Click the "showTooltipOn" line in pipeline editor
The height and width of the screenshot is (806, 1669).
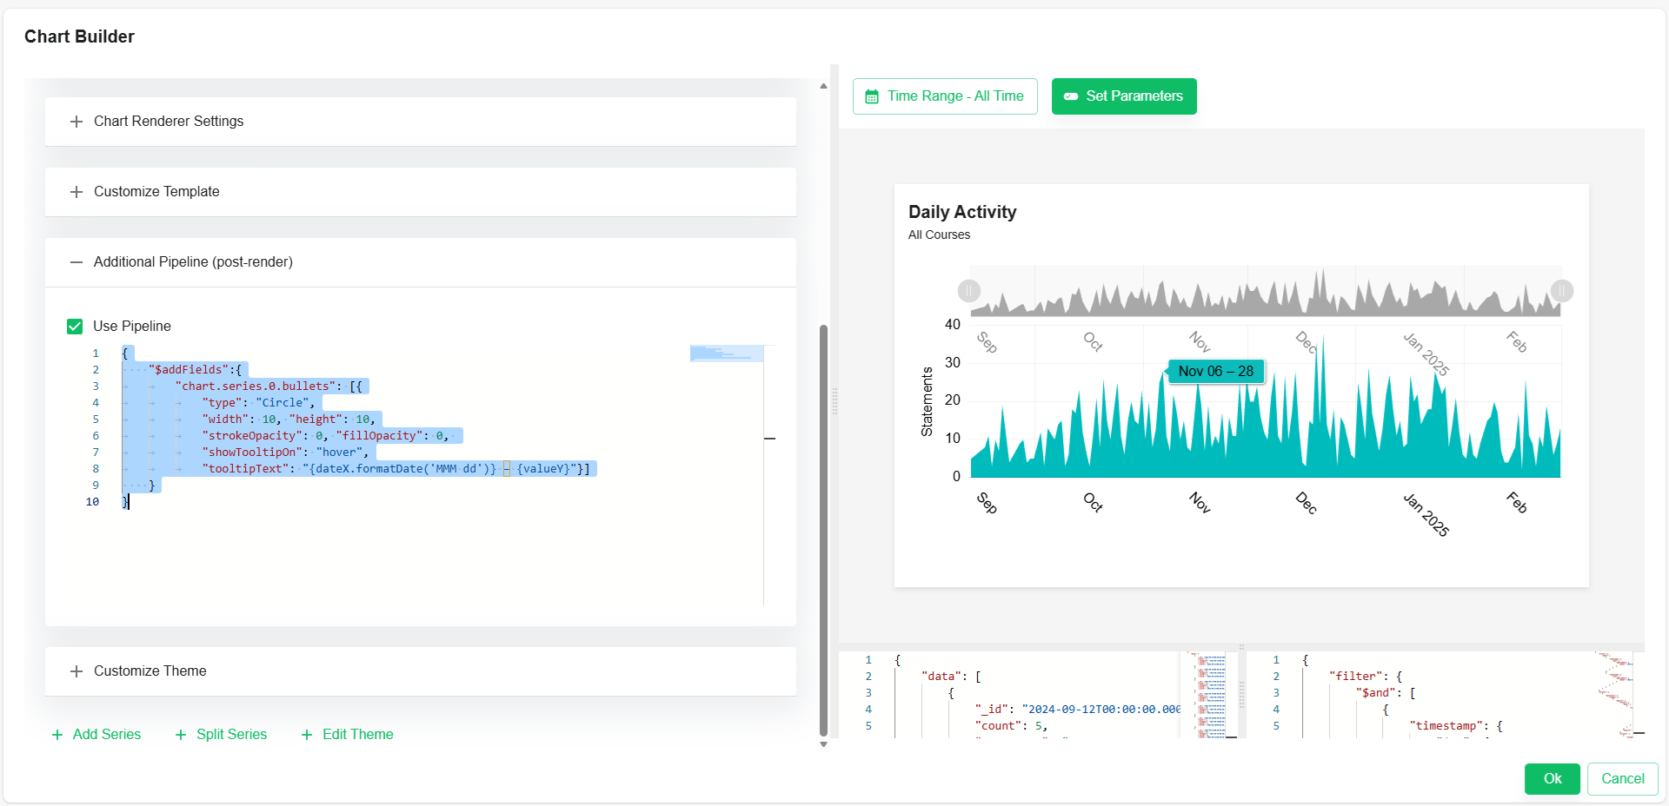click(x=285, y=453)
